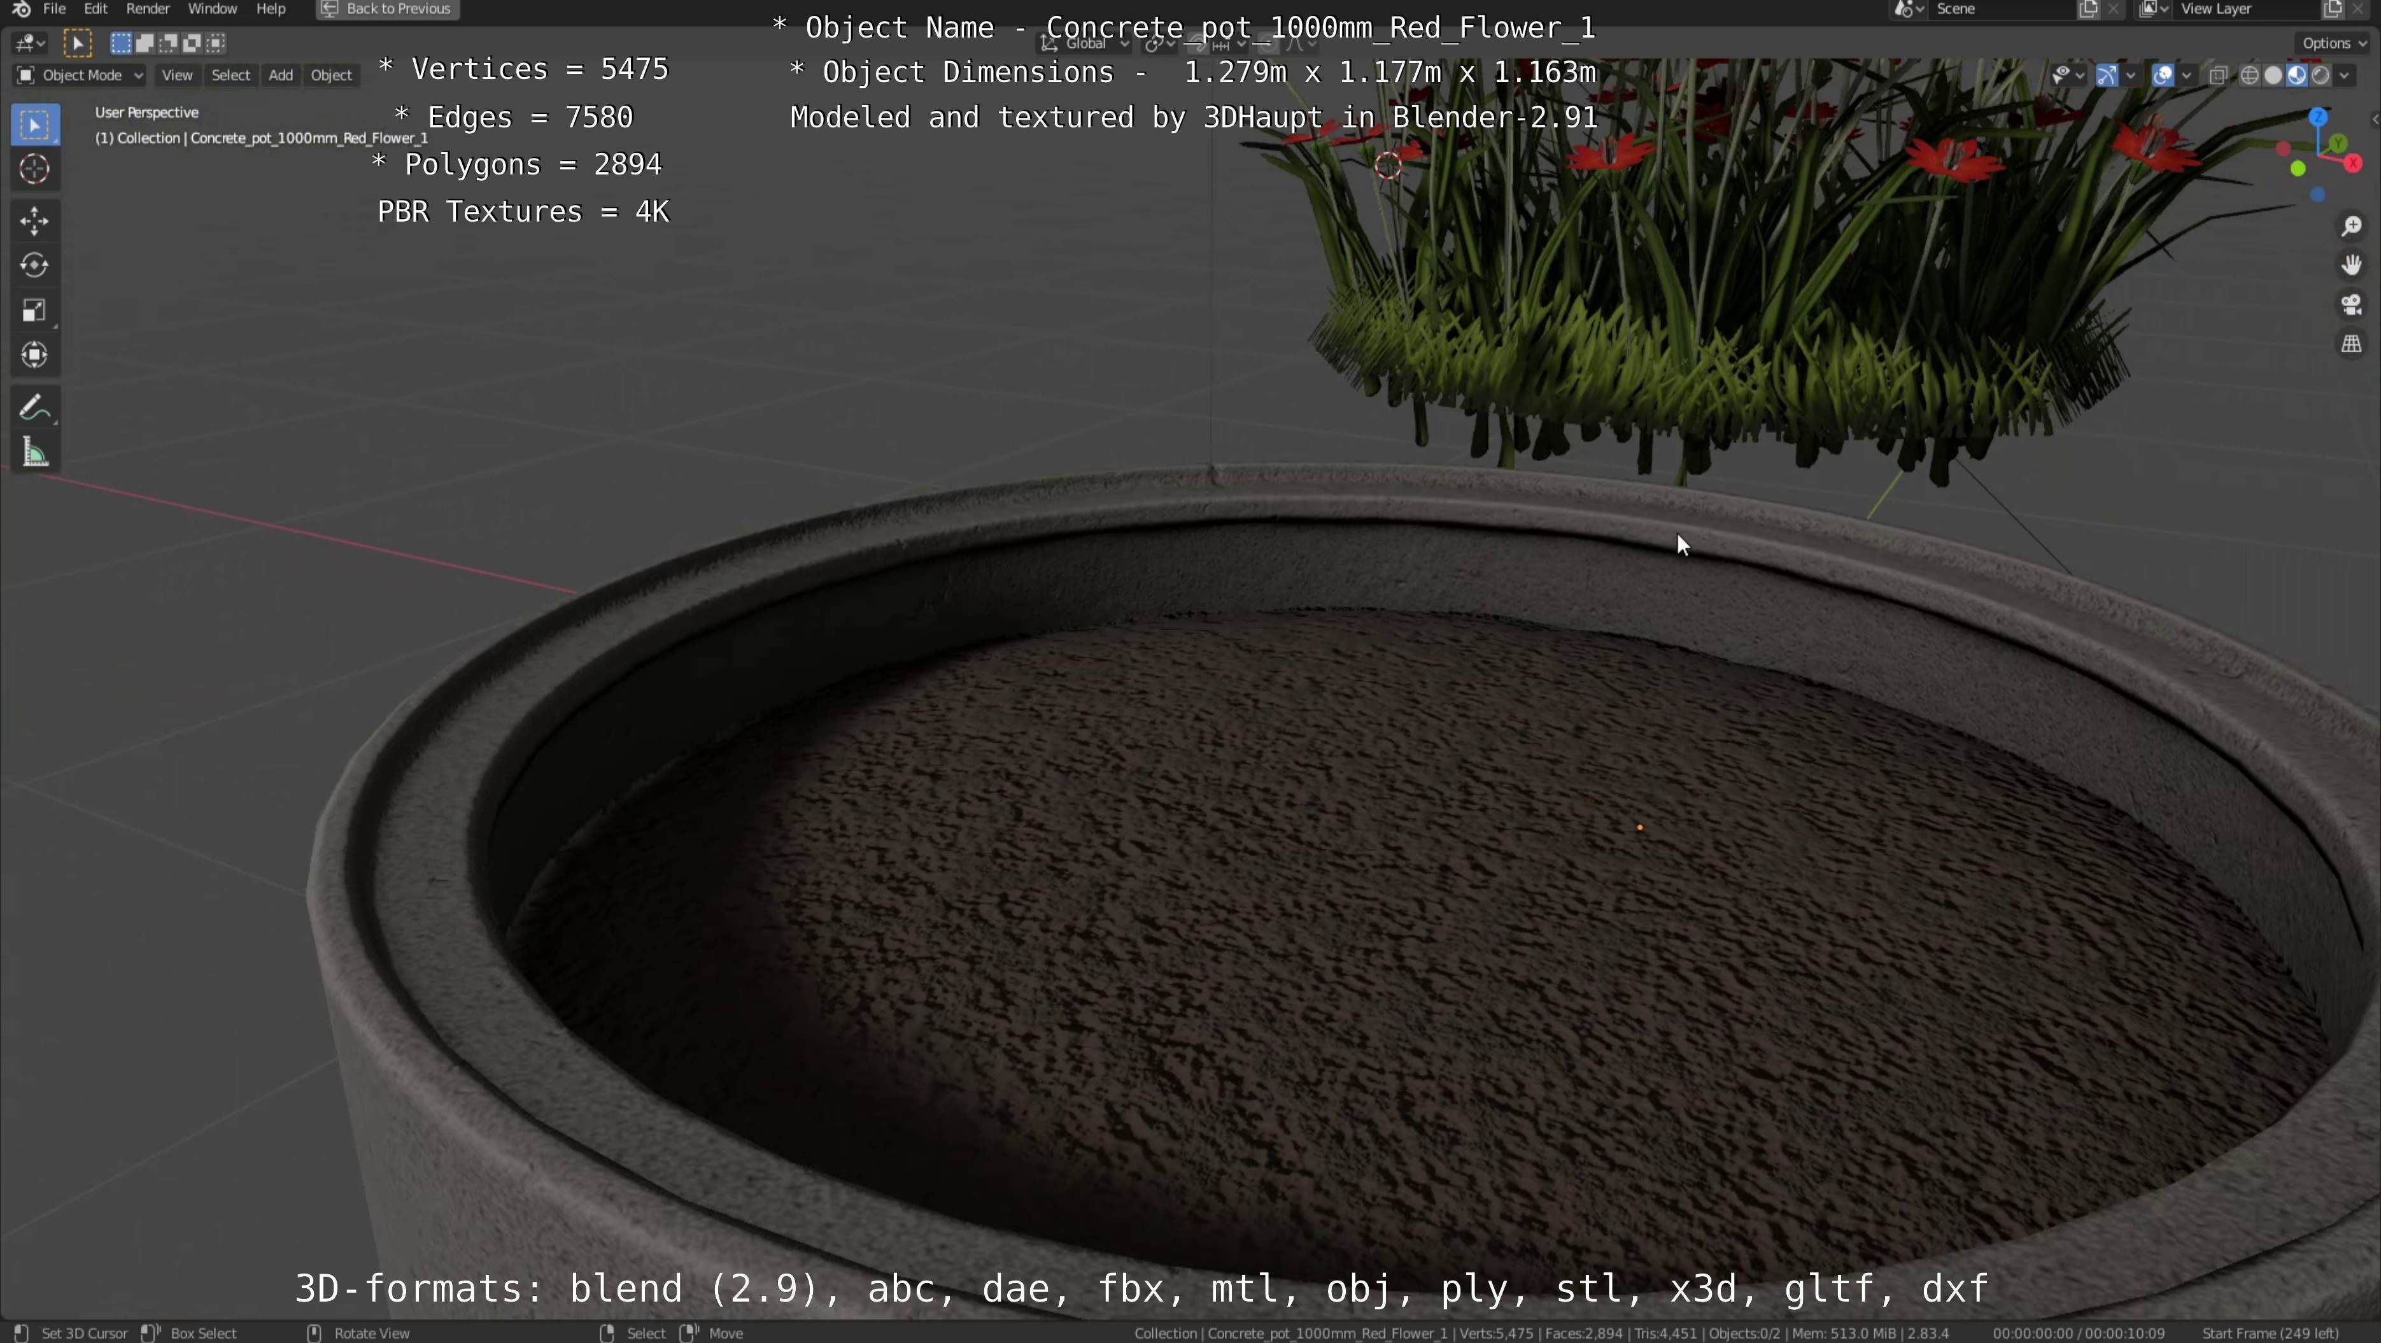Click the Back to Previous button
This screenshot has width=2381, height=1343.
coord(387,10)
